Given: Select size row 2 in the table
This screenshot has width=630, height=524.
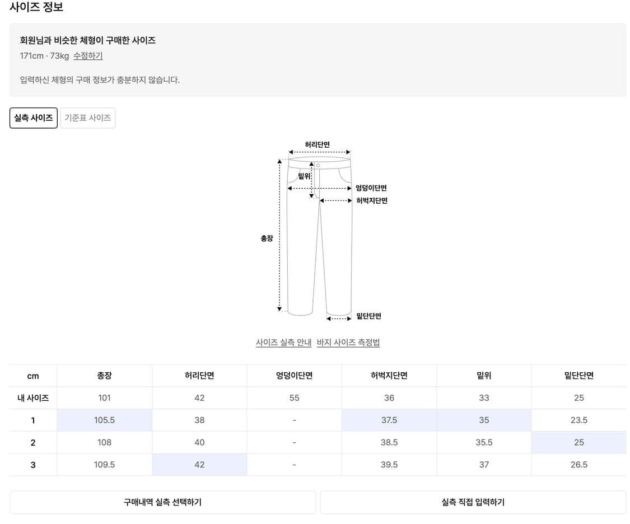Looking at the screenshot, I should [32, 442].
